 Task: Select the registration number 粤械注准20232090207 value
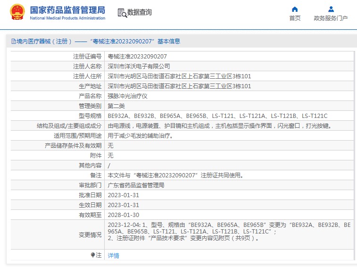coord(137,56)
